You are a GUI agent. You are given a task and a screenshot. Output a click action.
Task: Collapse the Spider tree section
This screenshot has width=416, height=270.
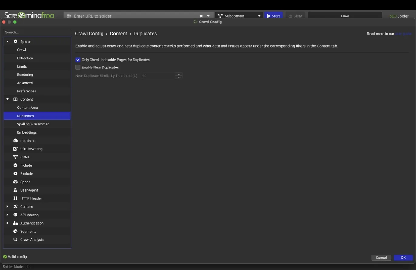[8, 42]
